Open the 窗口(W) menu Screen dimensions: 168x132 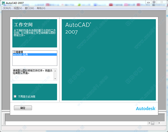click(x=29, y=8)
